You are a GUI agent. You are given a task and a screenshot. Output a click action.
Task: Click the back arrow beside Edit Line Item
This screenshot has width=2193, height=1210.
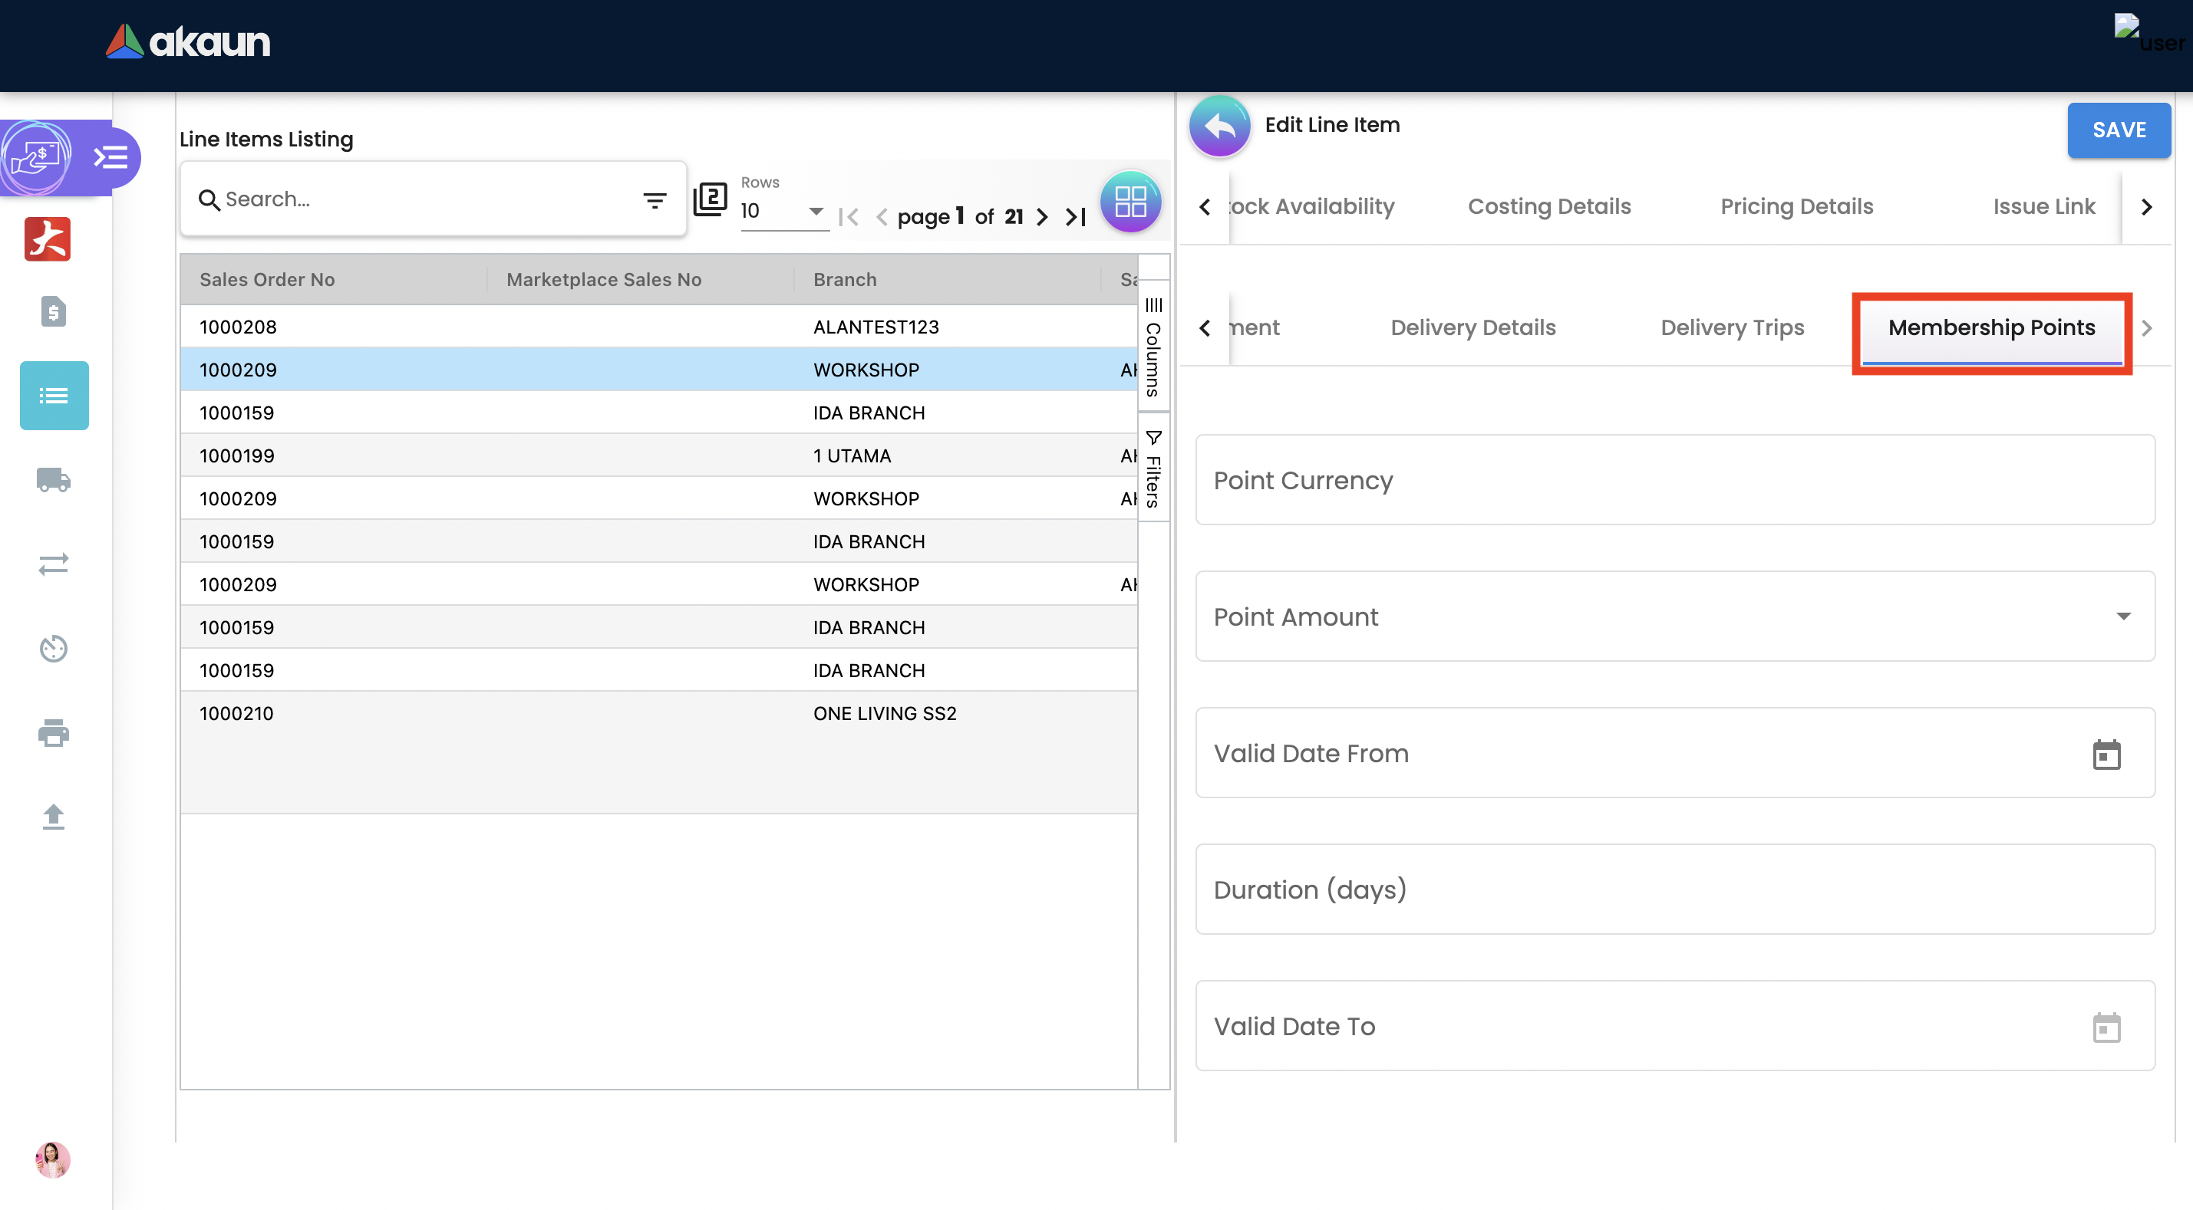[x=1219, y=127]
